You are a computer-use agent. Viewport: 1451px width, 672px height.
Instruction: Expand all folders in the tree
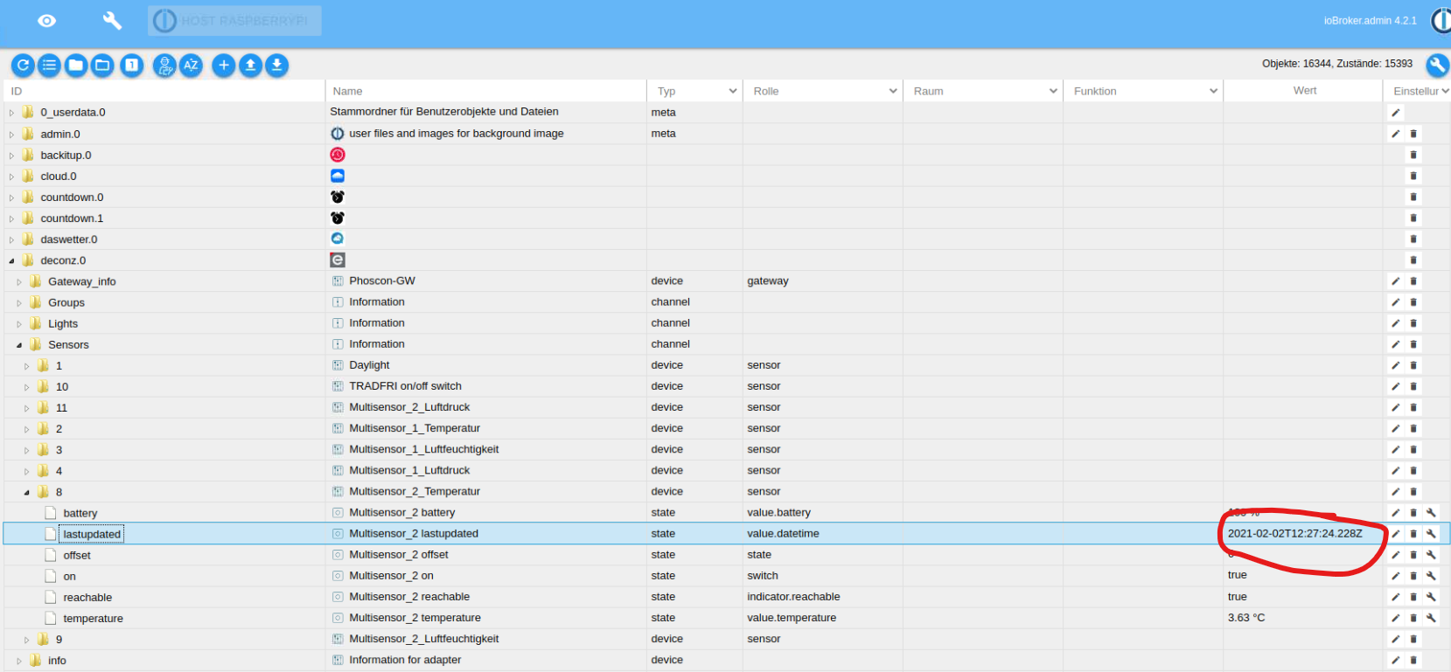103,65
